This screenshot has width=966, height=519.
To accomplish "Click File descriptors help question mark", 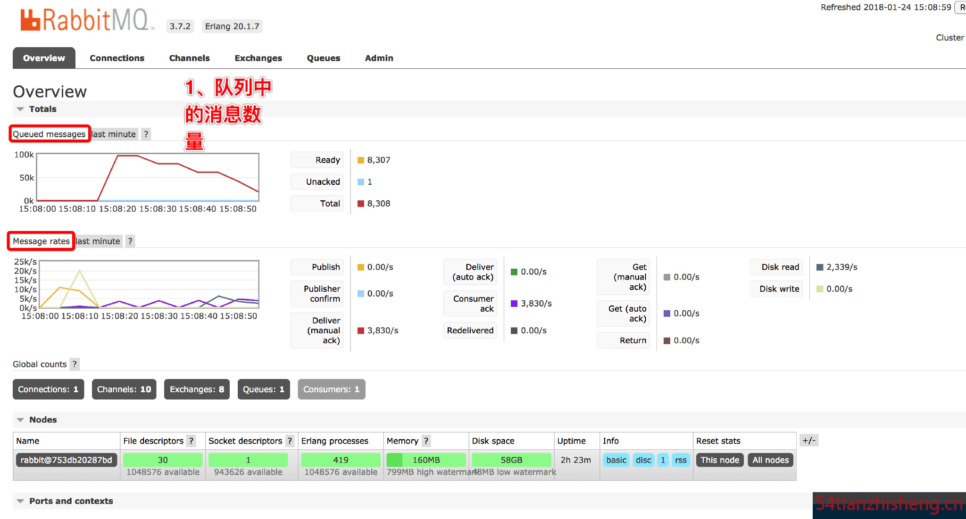I will (191, 441).
